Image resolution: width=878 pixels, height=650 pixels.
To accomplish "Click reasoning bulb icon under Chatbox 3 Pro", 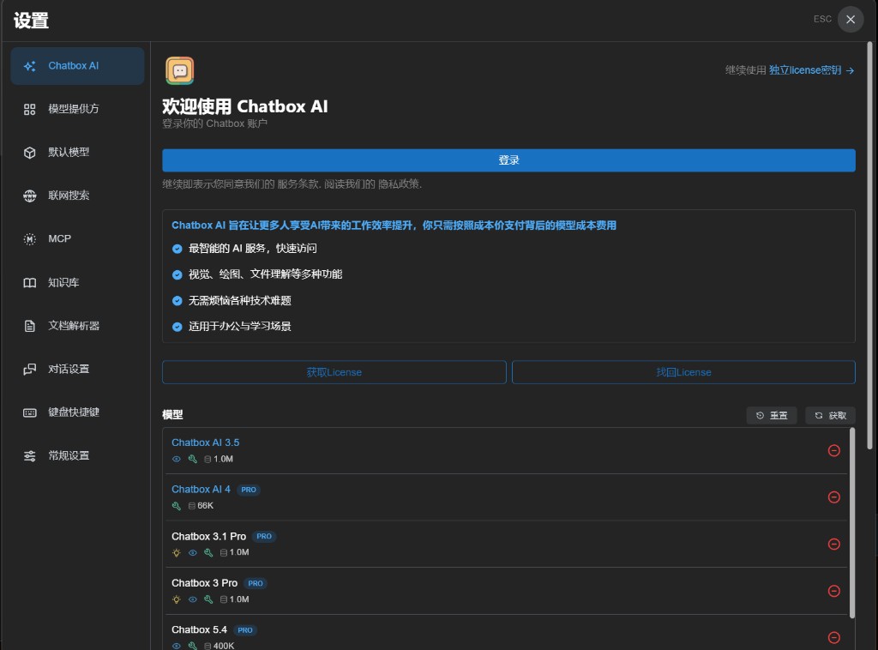I will [177, 599].
